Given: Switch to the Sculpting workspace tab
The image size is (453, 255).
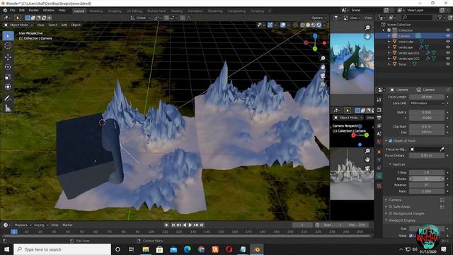Looking at the screenshot, I should coord(115,11).
